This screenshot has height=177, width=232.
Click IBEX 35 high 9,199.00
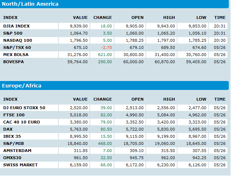point(166,136)
